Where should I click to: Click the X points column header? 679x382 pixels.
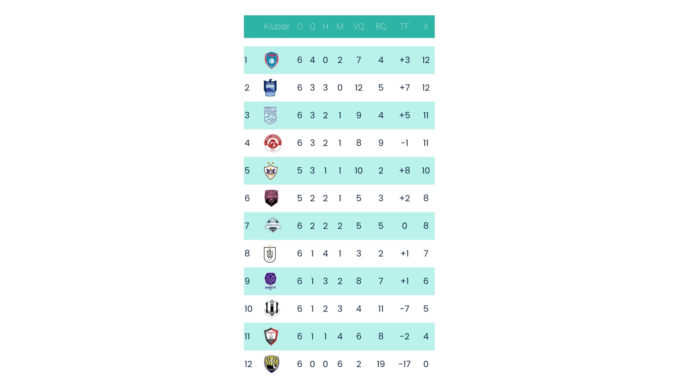pos(425,27)
